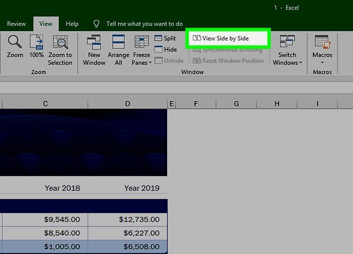Toggle Synchronous Scrolling

228,49
